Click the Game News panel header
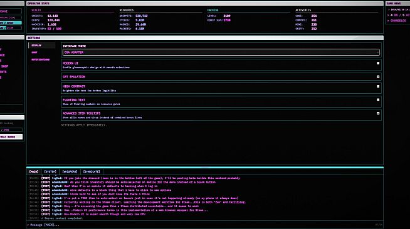Screen dimensions: 410x229 click(x=397, y=3)
